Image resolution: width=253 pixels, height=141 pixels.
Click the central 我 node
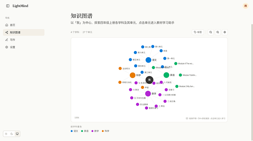coord(149,80)
